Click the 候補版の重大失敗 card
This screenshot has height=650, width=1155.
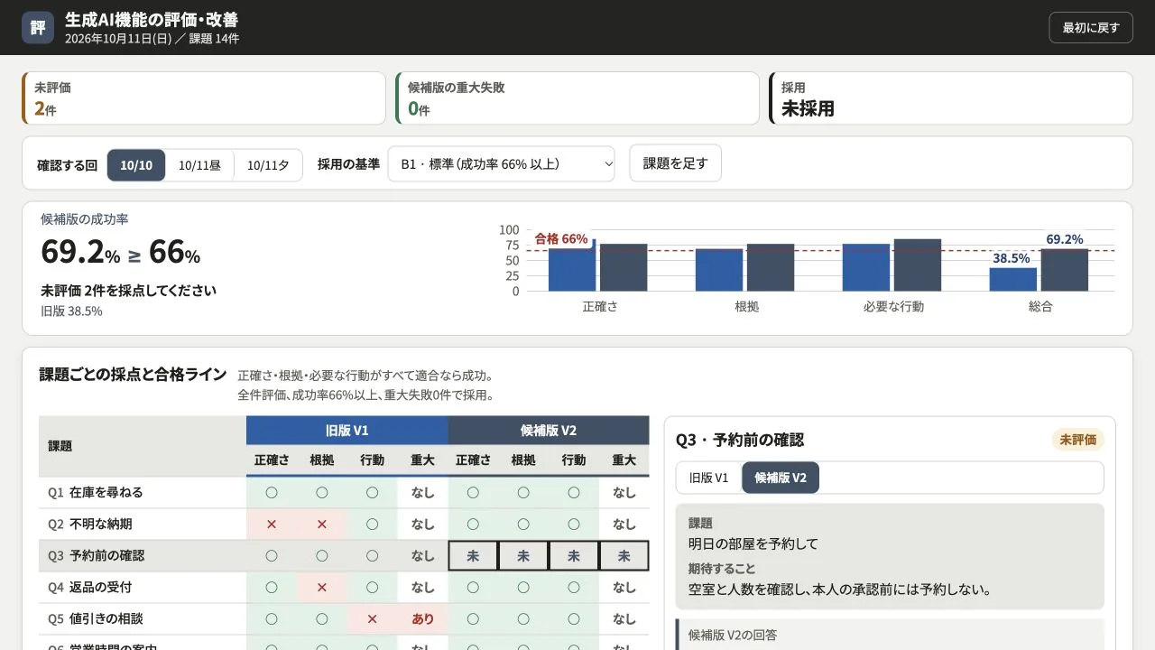click(577, 98)
